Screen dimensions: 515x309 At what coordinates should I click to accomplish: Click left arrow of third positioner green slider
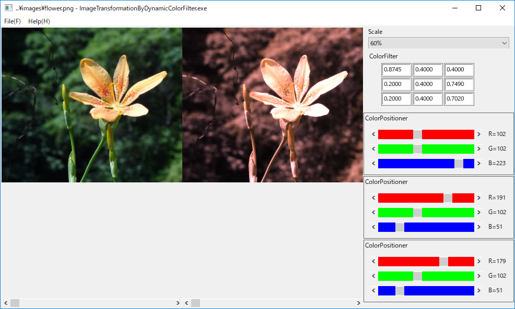click(x=373, y=276)
